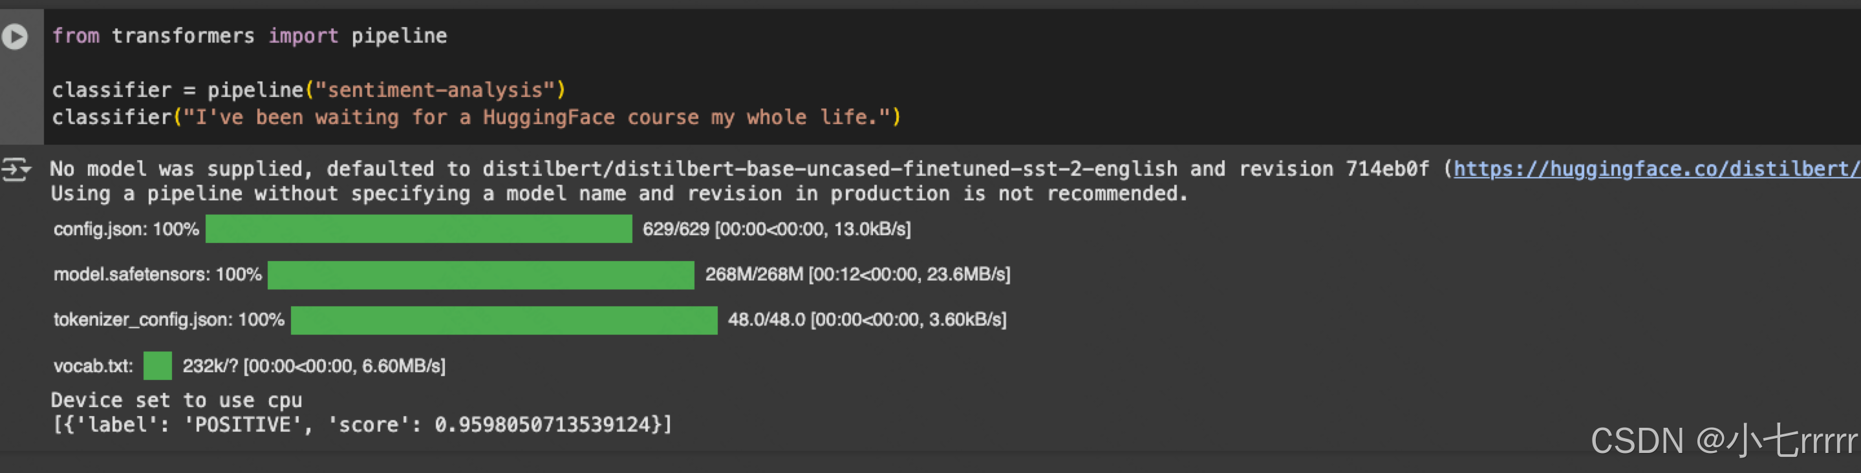
Task: Click the 'config.json: 100%' label
Action: [x=125, y=229]
